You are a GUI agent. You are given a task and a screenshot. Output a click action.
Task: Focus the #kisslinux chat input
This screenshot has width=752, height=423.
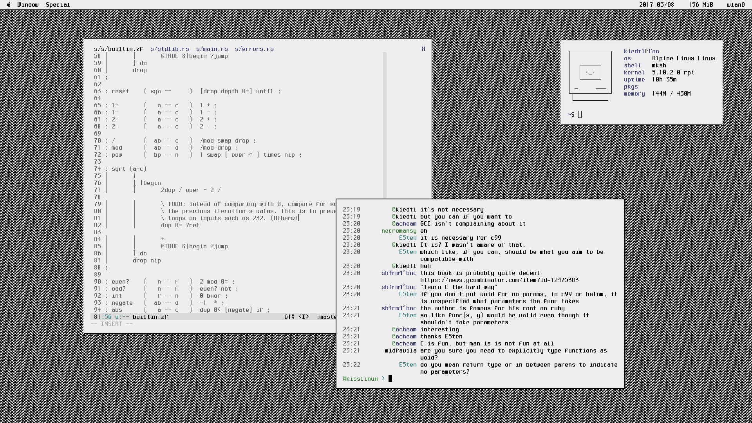click(x=390, y=378)
